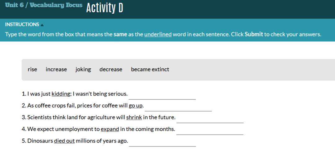Click the word 'joking' in word box

pyautogui.click(x=83, y=70)
